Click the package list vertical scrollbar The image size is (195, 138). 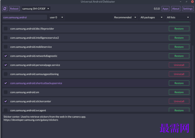coord(192,78)
